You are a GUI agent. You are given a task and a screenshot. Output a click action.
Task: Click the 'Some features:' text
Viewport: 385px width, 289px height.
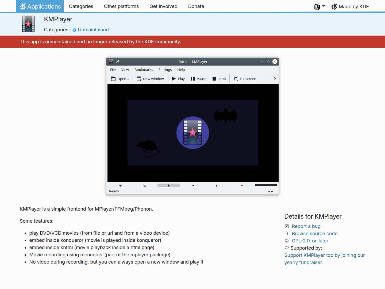click(x=37, y=221)
